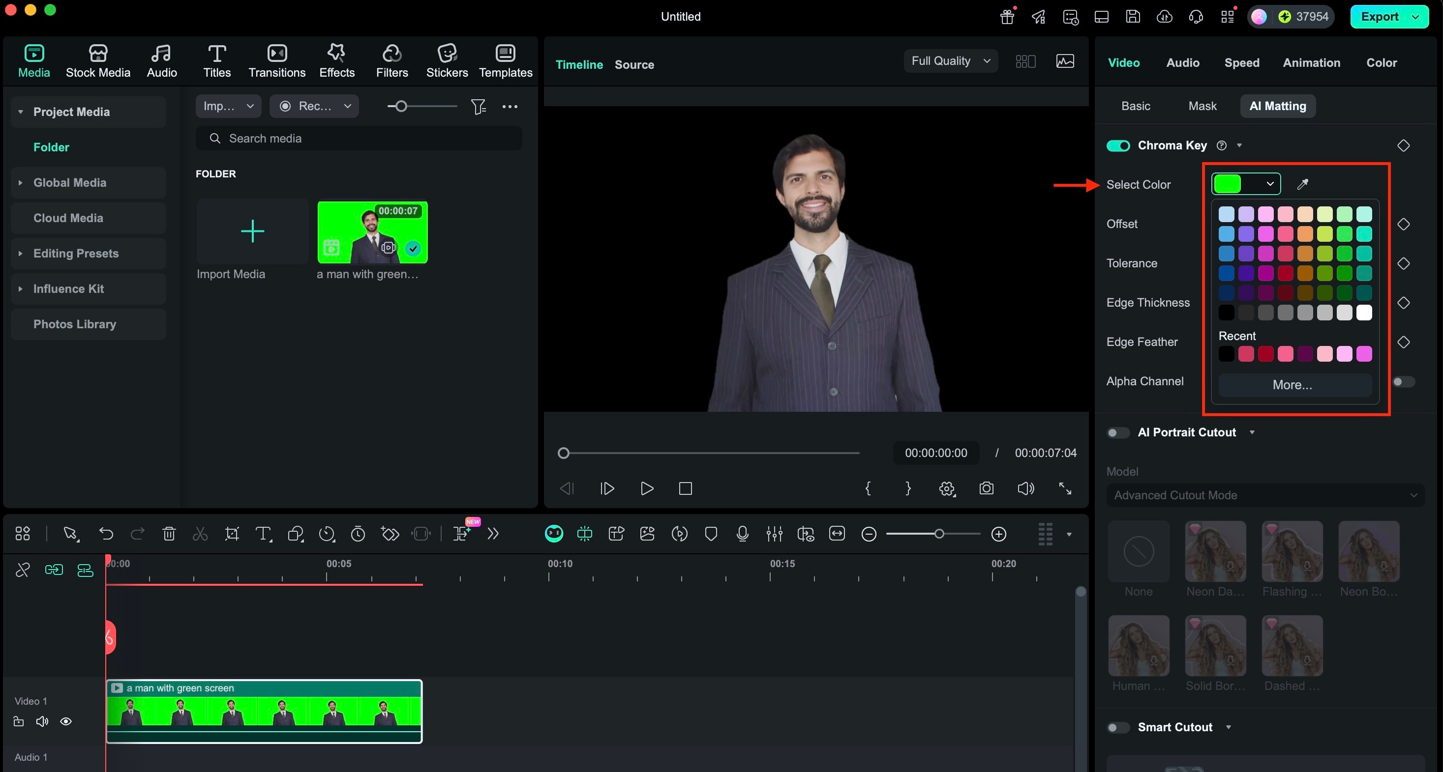1443x772 pixels.
Task: Open the Full Quality dropdown
Action: [x=950, y=61]
